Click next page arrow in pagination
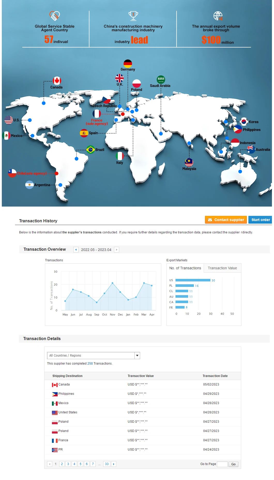The image size is (274, 480). (x=114, y=464)
